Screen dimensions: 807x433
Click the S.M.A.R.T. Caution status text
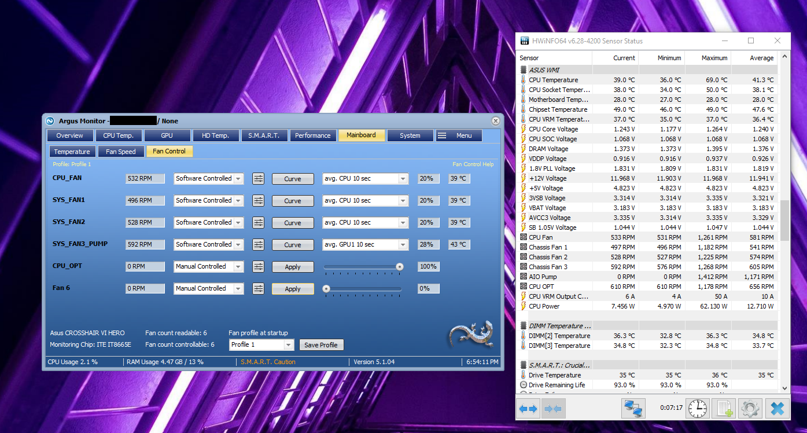point(268,362)
